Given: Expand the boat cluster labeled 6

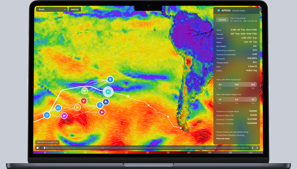Looking at the screenshot, I should [110, 79].
